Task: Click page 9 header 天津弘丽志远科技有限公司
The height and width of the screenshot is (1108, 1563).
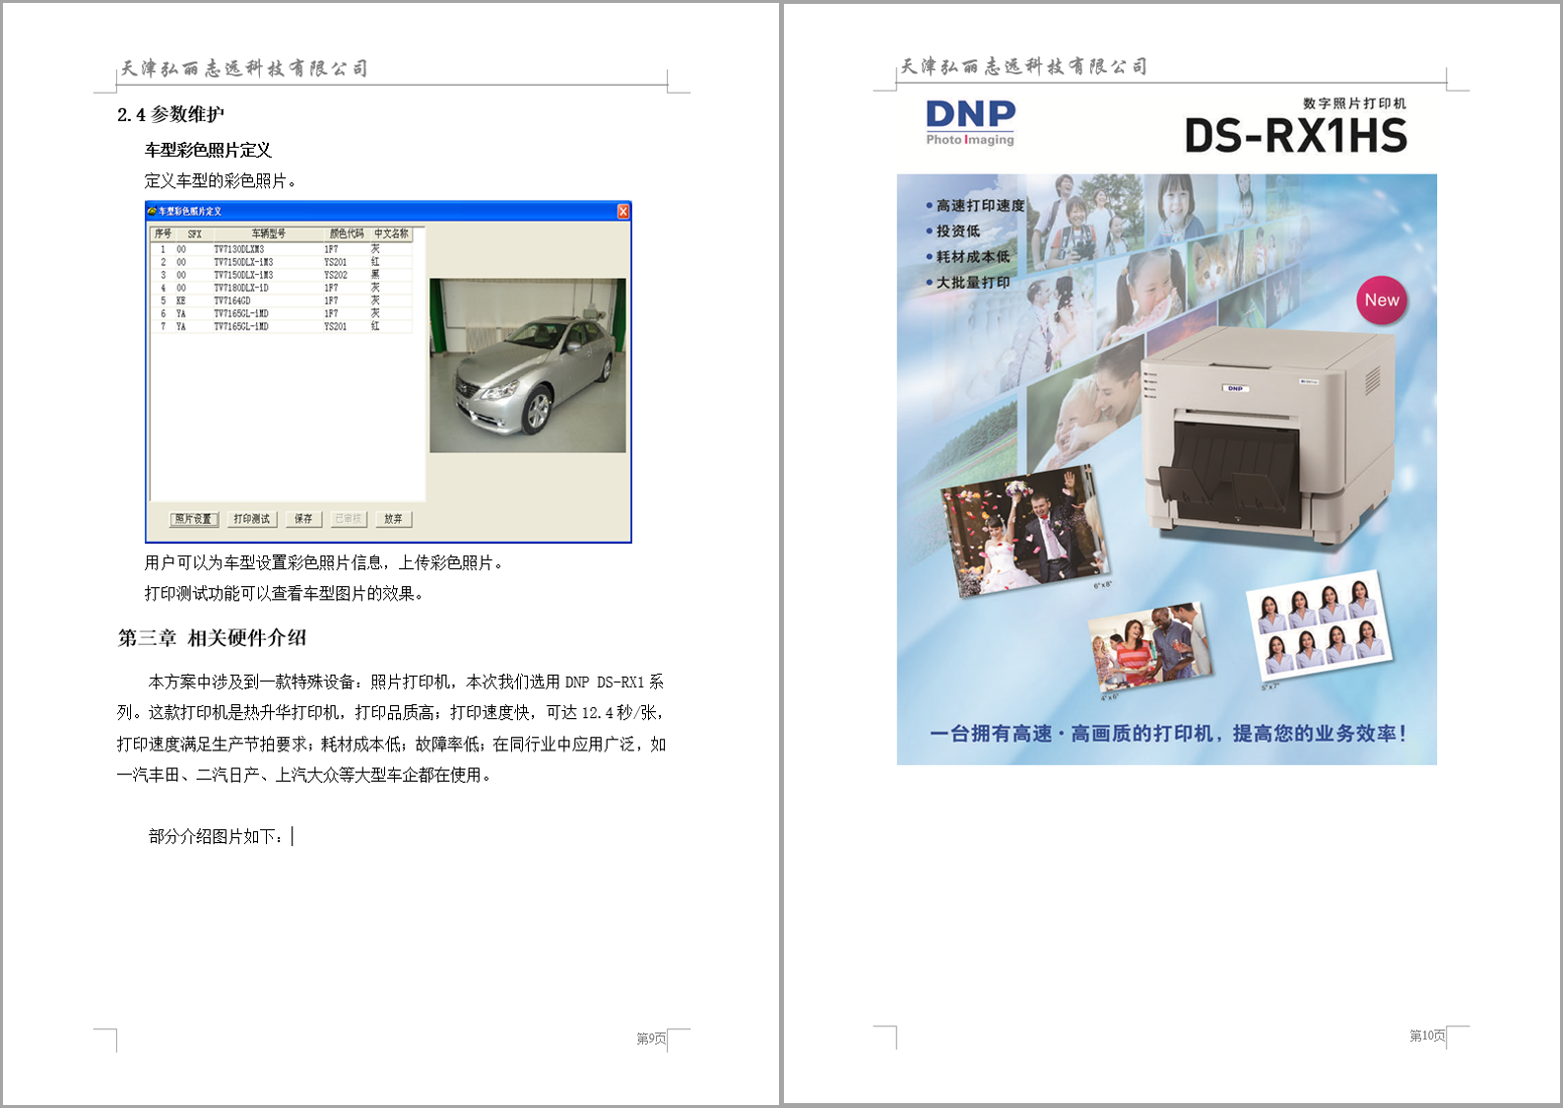Action: (244, 68)
